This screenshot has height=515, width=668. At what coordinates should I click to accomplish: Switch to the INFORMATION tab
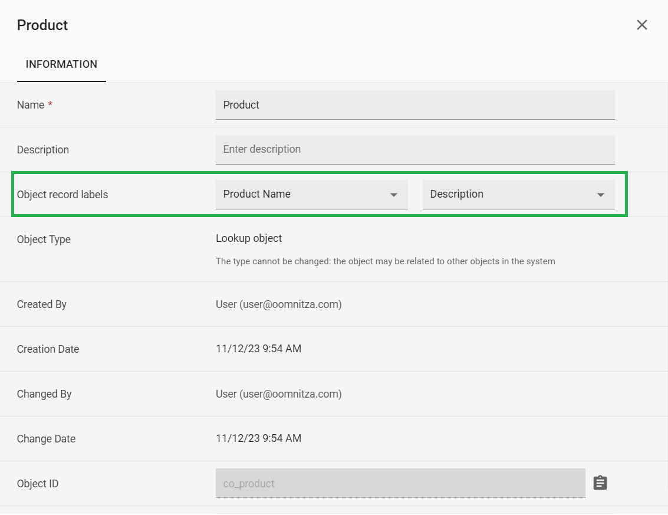(61, 64)
